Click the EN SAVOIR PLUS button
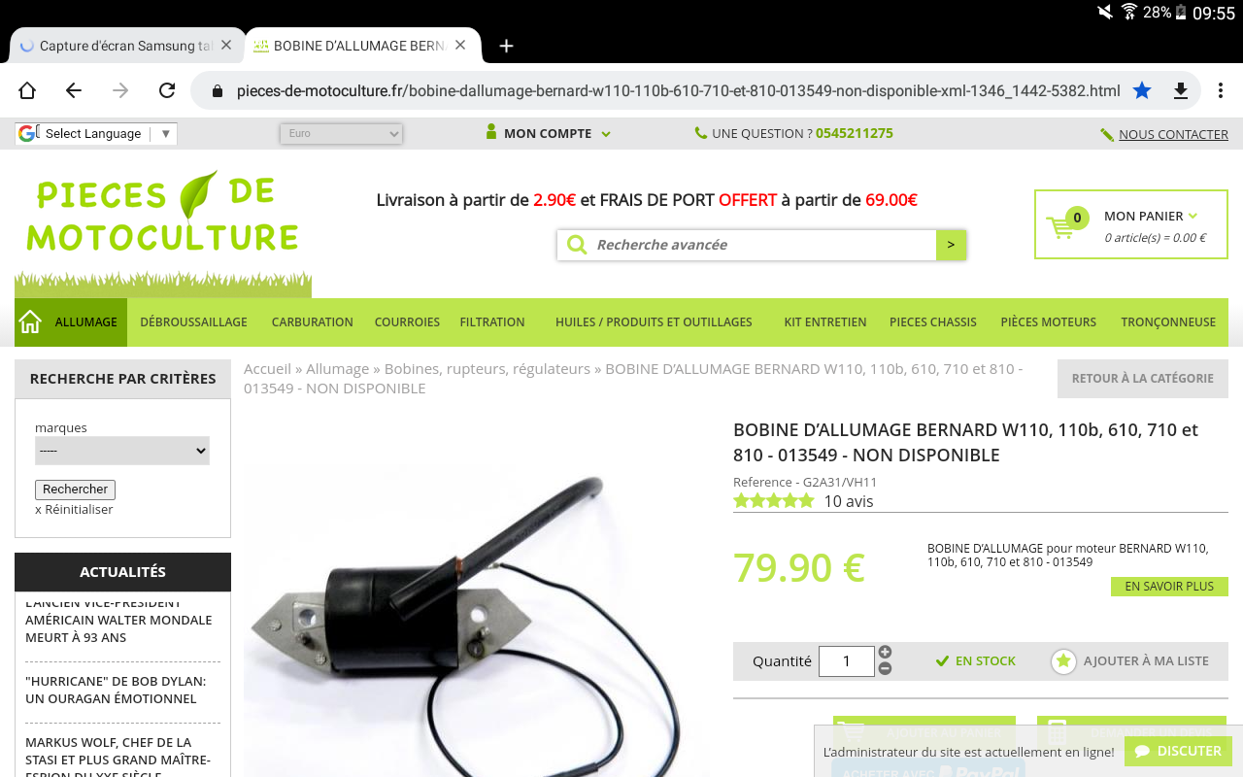Viewport: 1243px width, 777px height. (x=1169, y=587)
